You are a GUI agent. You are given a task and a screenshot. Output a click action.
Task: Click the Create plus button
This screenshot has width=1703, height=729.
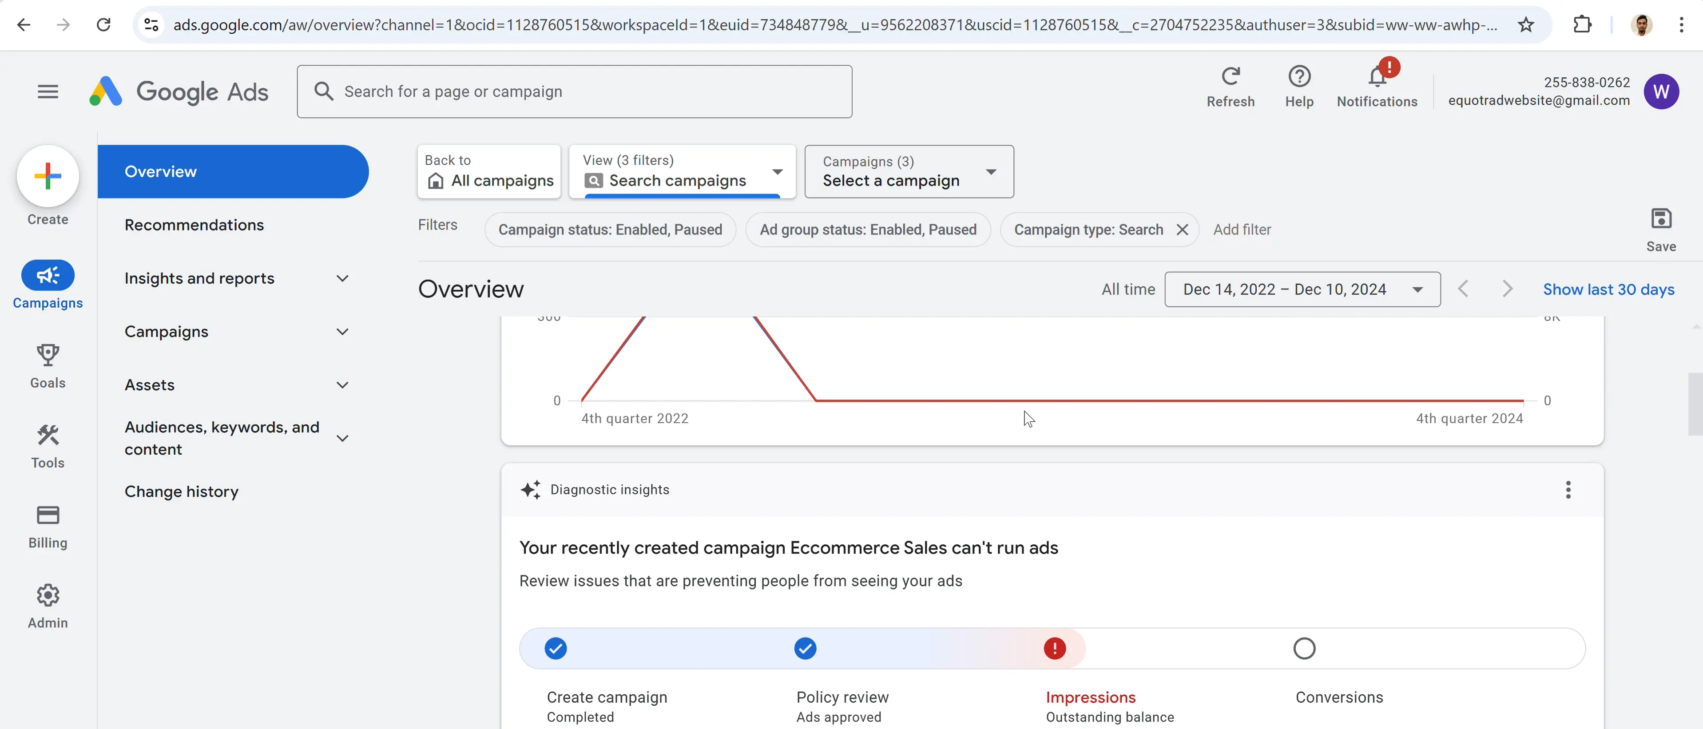point(47,176)
